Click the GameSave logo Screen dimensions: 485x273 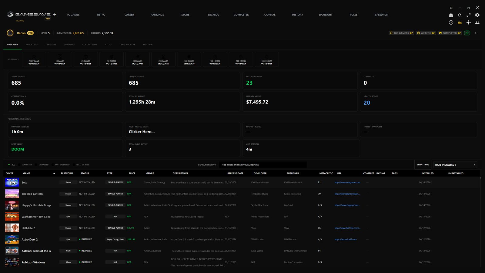coord(29,14)
